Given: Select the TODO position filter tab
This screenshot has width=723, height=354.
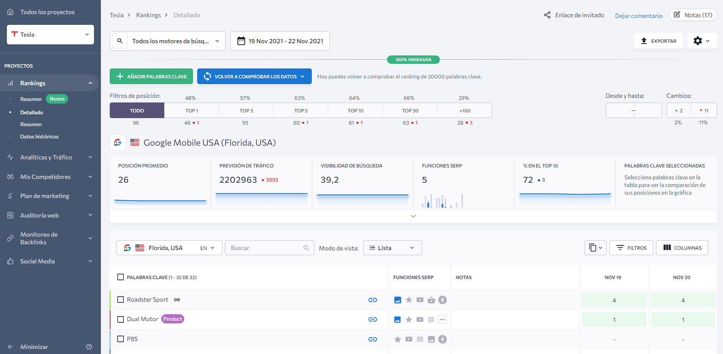Looking at the screenshot, I should pyautogui.click(x=137, y=110).
